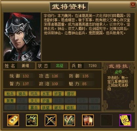Image resolution: width=137 pixels, height=131 pixels.
Task: Select the purple-framed 虎 tiger tally icon
Action: tap(125, 120)
